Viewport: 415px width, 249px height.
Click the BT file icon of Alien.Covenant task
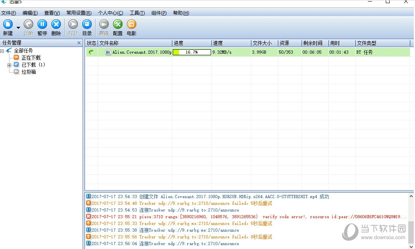108,52
